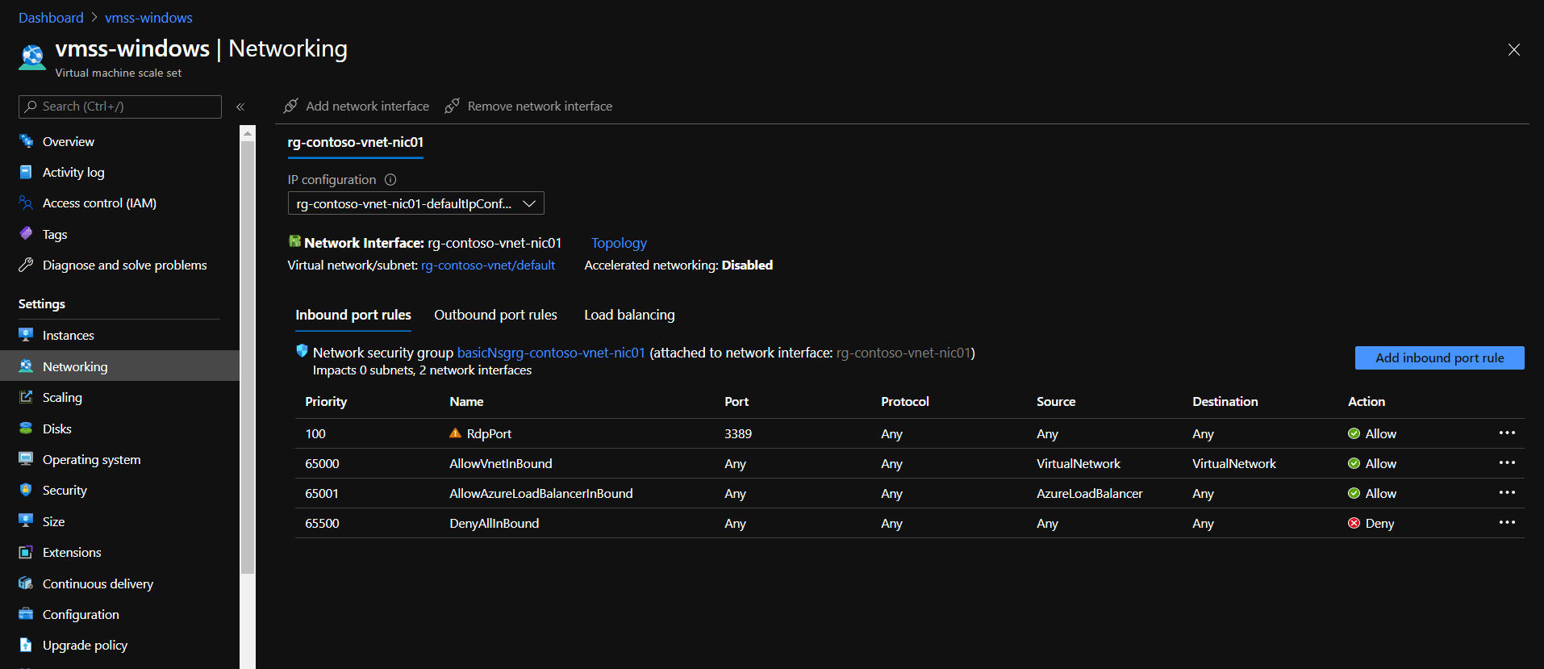
Task: Select the rg-contoso-vnet-nic01 interface tab
Action: click(356, 142)
